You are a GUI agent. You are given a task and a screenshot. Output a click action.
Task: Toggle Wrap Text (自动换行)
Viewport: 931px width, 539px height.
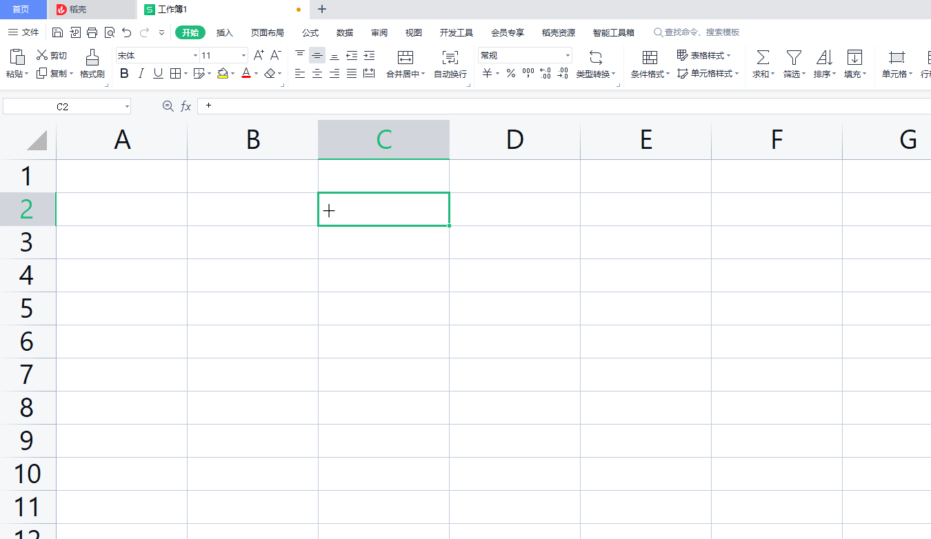pos(450,57)
